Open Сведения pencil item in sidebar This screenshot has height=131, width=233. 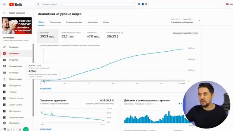pyautogui.click(x=16, y=47)
